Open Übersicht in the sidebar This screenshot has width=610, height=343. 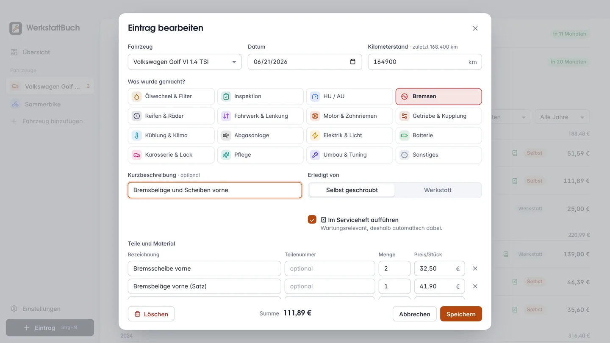coord(50,52)
